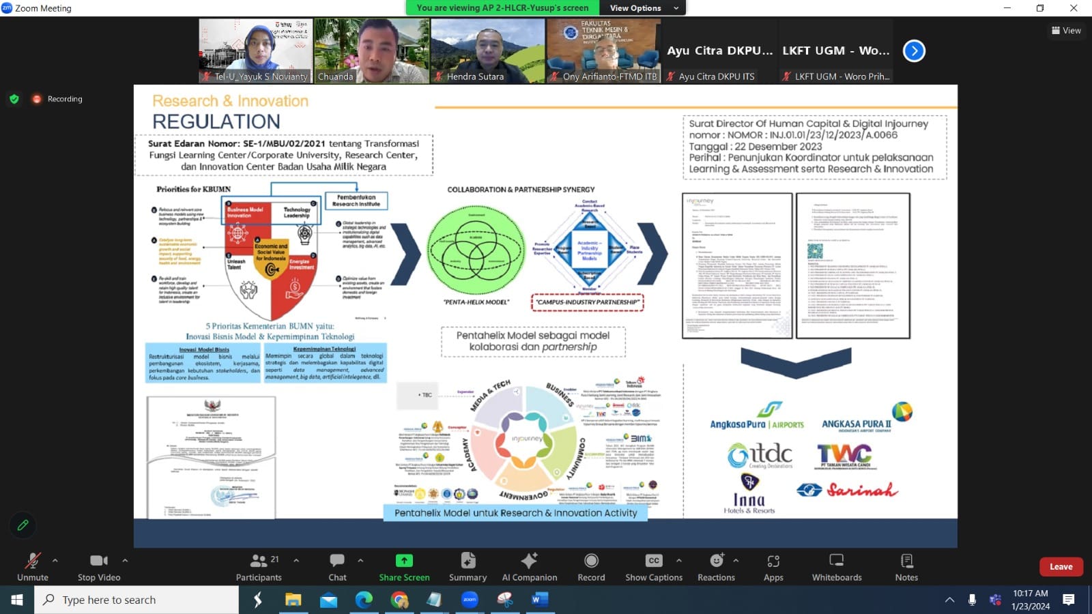Expand the View Options dropdown
This screenshot has height=614, width=1092.
[642, 8]
